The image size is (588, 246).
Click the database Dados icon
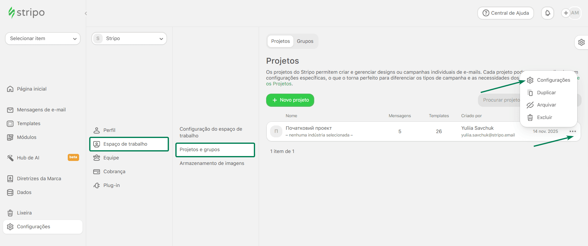tap(10, 192)
